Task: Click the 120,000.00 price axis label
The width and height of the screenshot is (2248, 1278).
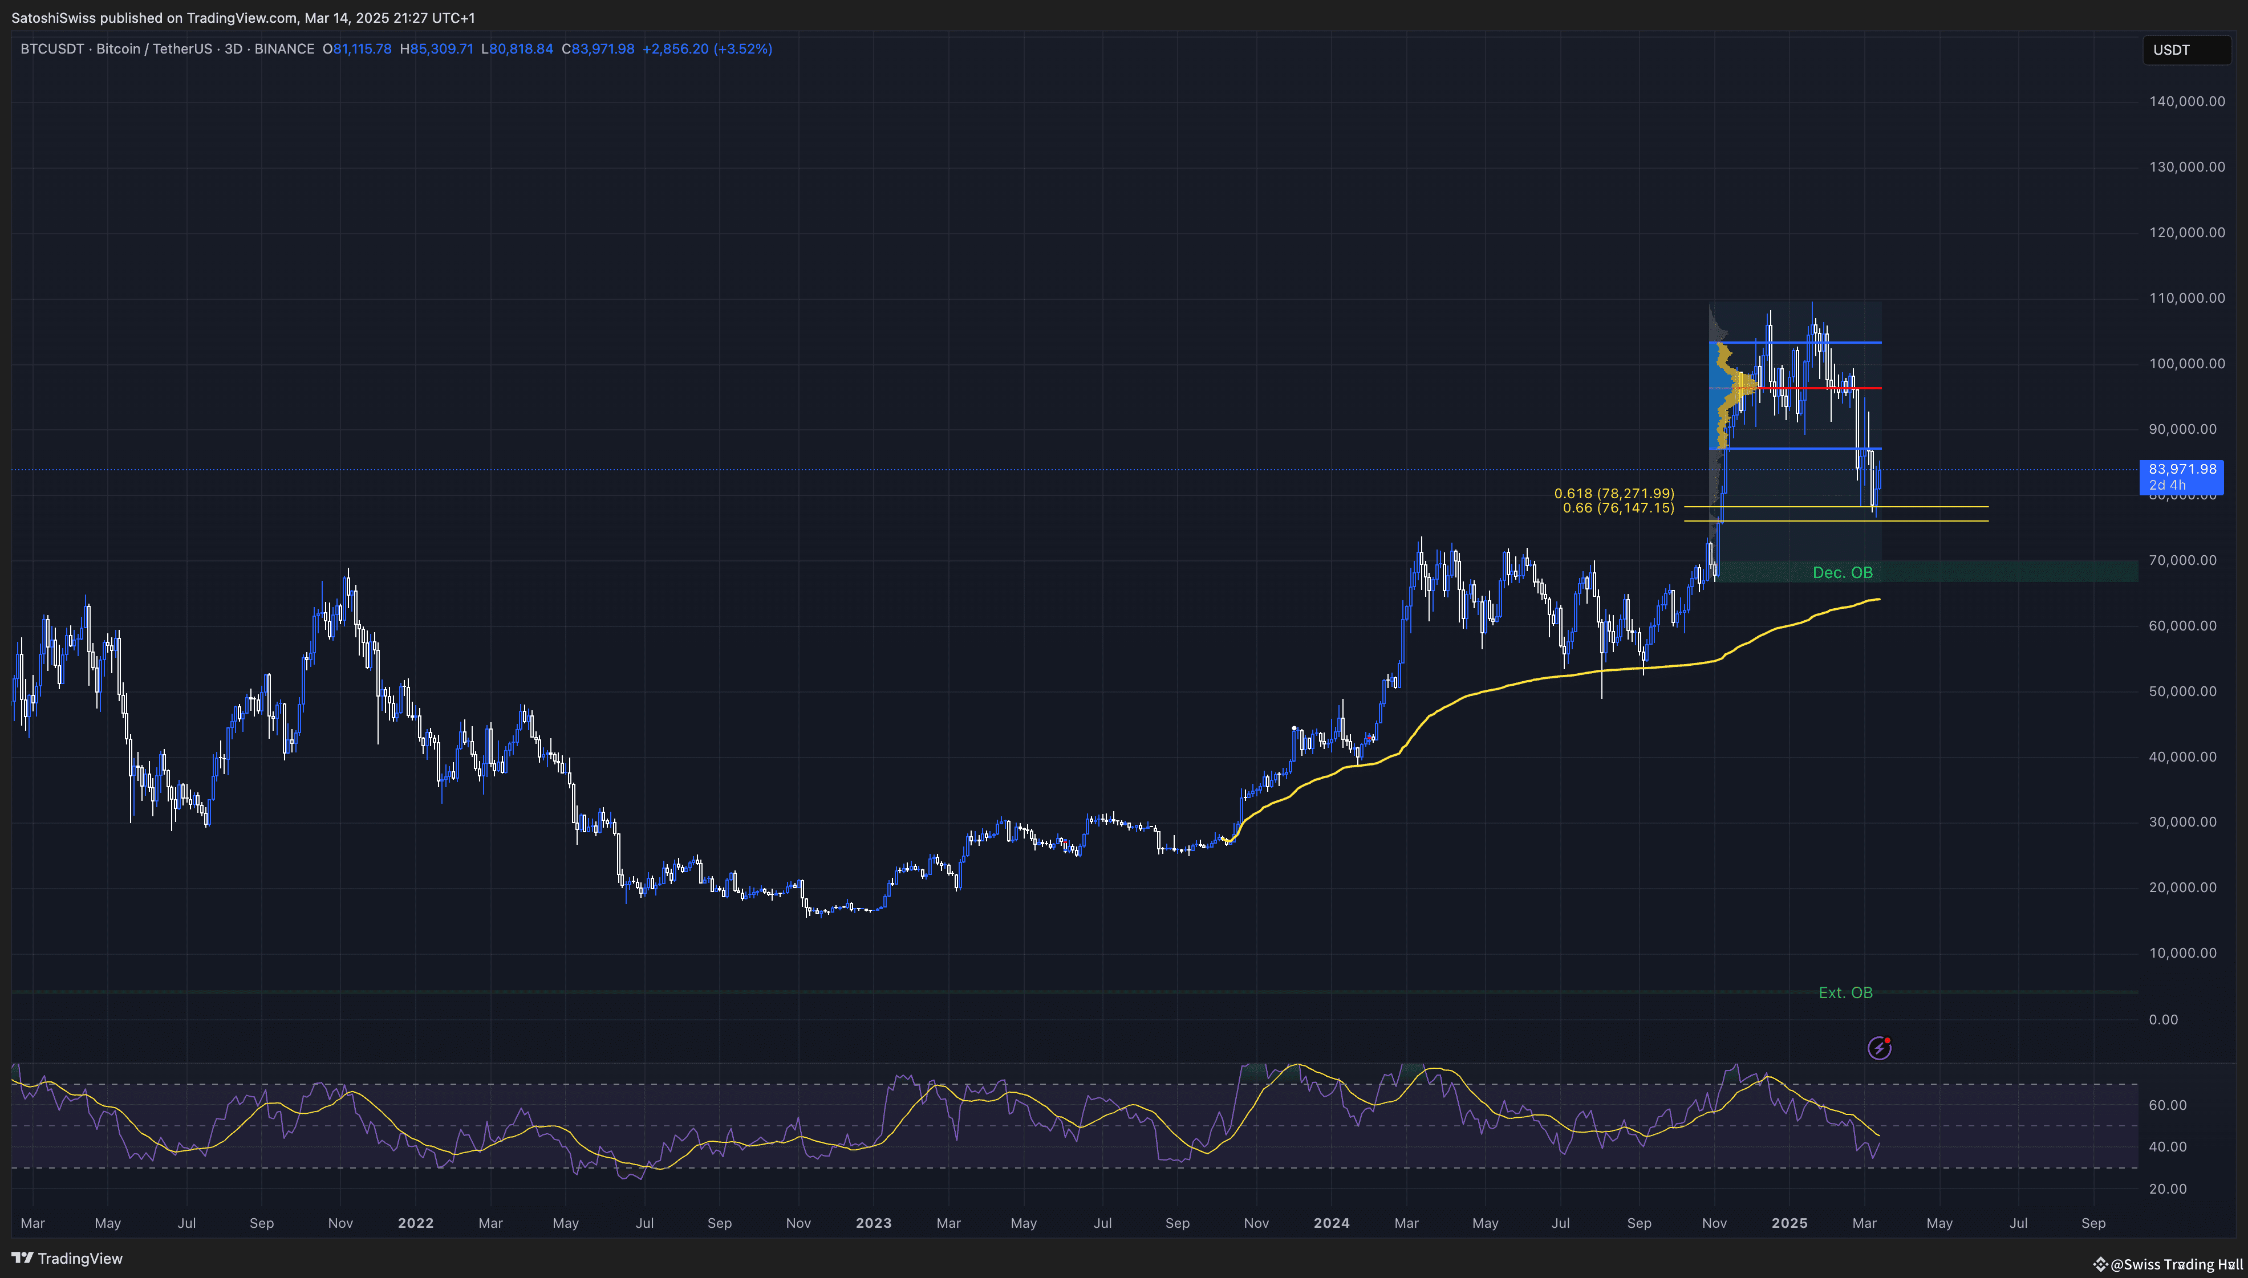Action: (x=2186, y=233)
